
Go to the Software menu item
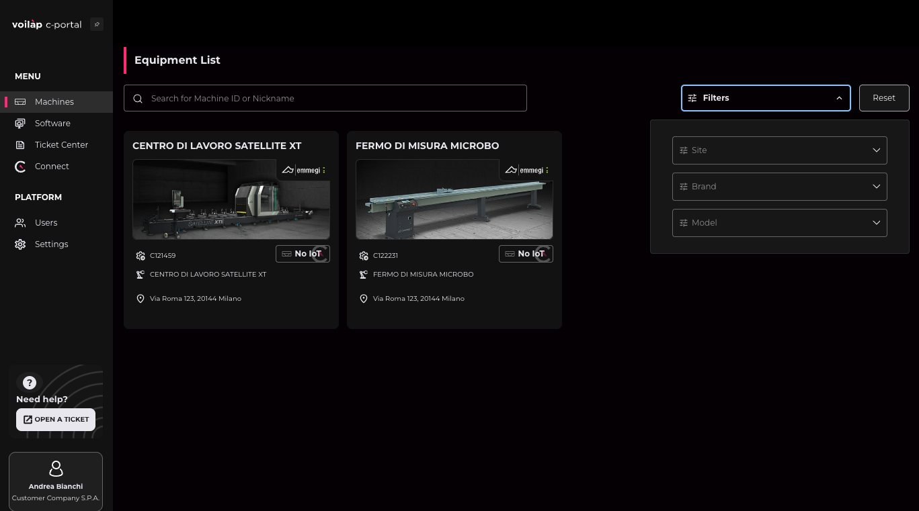(x=56, y=124)
